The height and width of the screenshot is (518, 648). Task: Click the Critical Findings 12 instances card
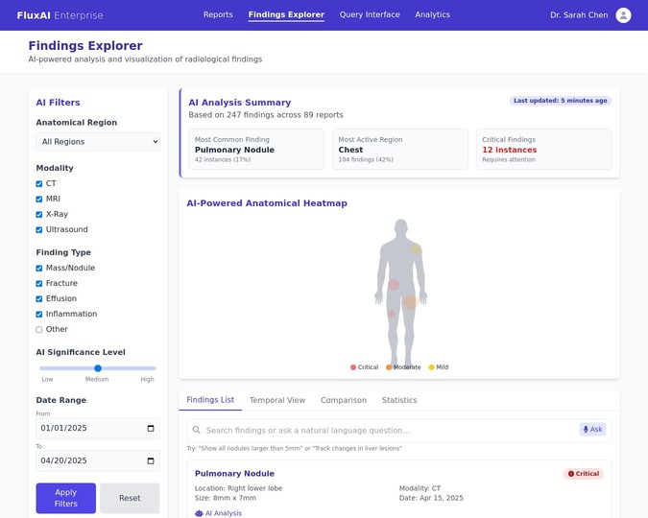[x=544, y=149]
